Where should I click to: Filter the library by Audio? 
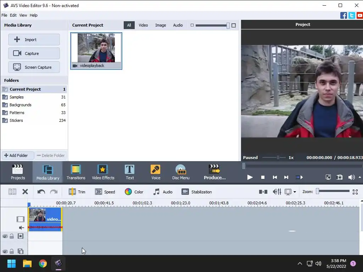[x=178, y=25]
